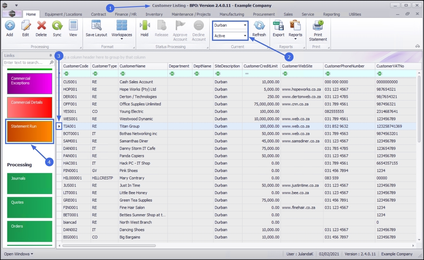Open the Contract tab
The width and height of the screenshot is (424, 260).
[99, 14]
